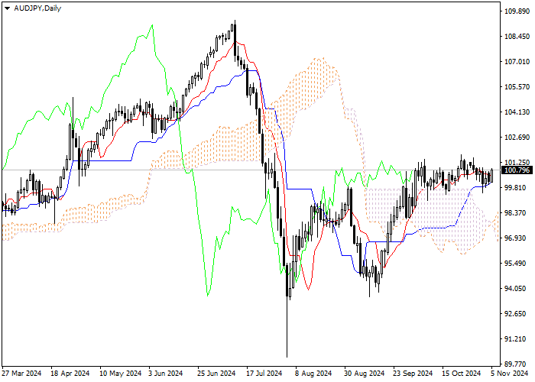Click the 27 Mar 2024 date label
The width and height of the screenshot is (535, 382).
(22, 374)
